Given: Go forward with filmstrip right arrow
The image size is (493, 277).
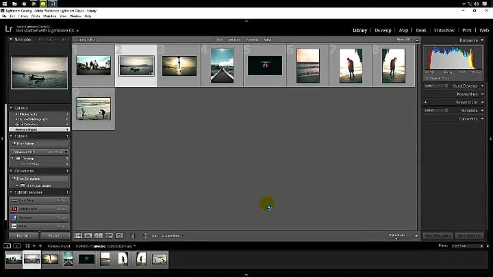Looking at the screenshot, I should point(40,246).
